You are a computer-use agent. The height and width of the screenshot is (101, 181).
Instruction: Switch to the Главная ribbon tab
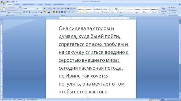coord(9,4)
